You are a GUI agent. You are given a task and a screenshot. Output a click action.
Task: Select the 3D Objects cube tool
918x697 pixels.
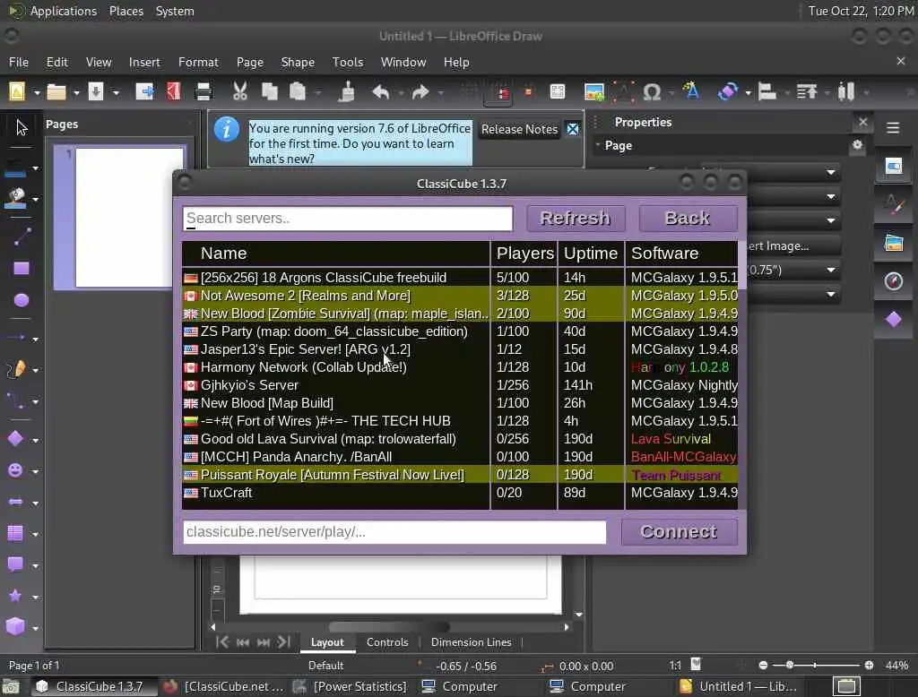(16, 627)
